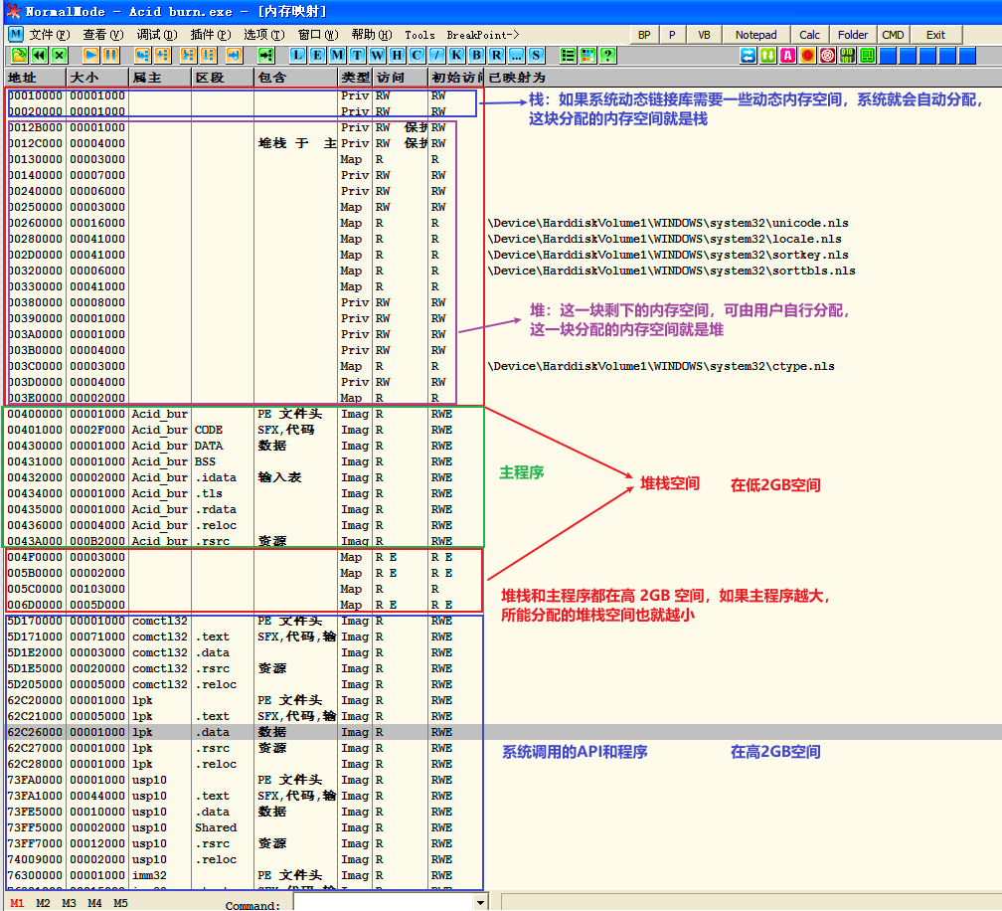Open the 插件(P) menu
The height and width of the screenshot is (911, 1002).
click(x=211, y=35)
